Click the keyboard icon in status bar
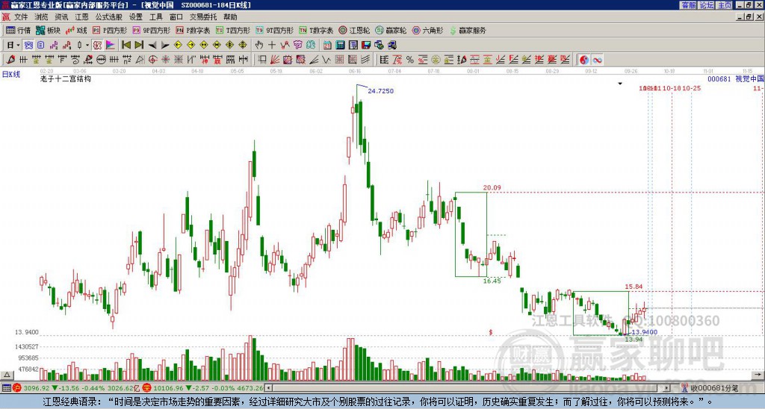The image size is (765, 409). [x=6, y=388]
